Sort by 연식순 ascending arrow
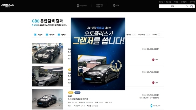Viewport: 196px width, 110px height. [x=133, y=35]
